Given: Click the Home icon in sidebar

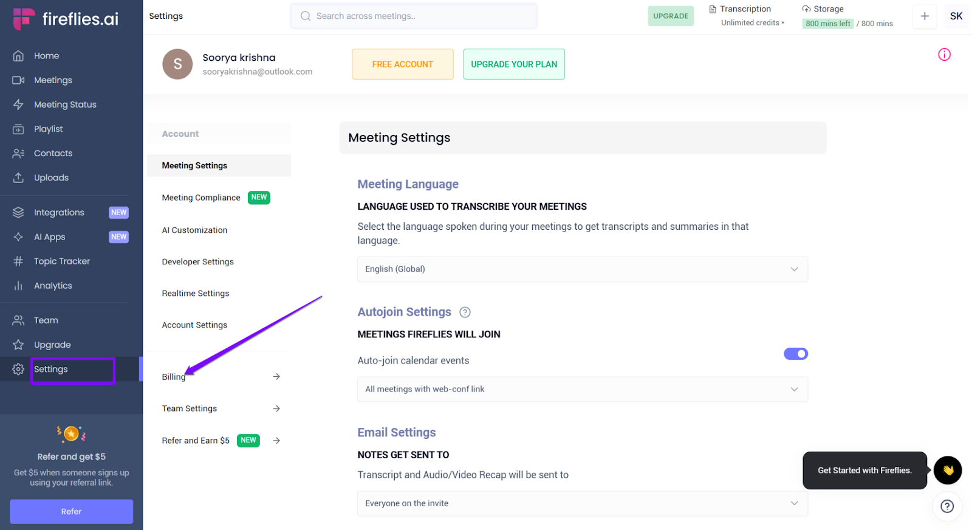Looking at the screenshot, I should 18,56.
